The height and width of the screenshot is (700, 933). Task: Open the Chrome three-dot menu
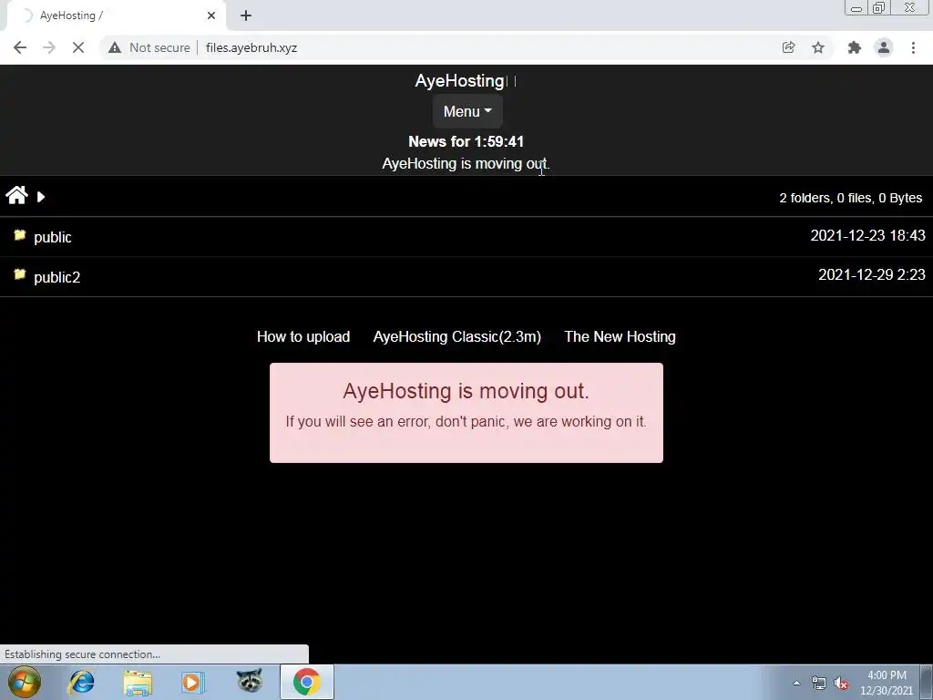click(913, 47)
